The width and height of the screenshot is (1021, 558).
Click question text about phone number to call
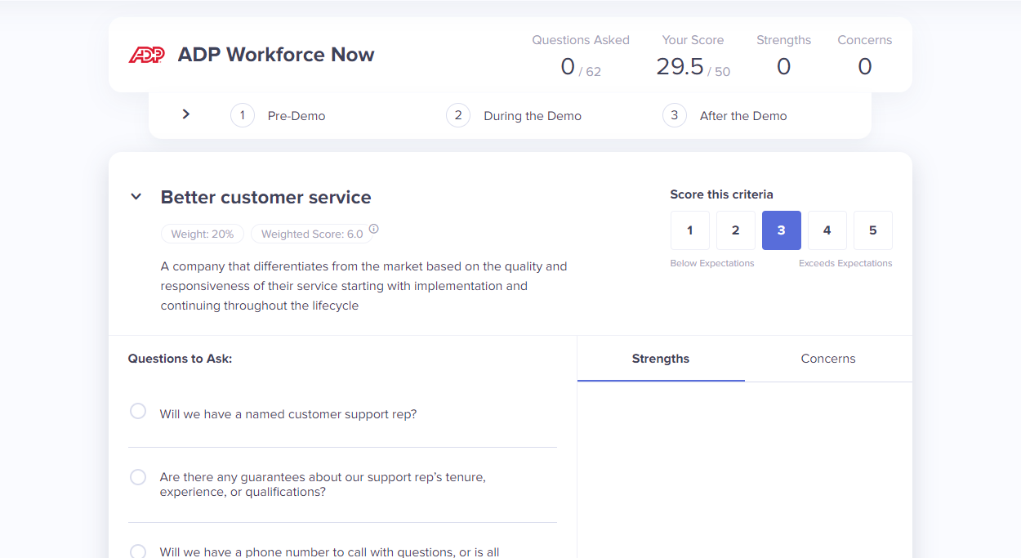coord(329,552)
